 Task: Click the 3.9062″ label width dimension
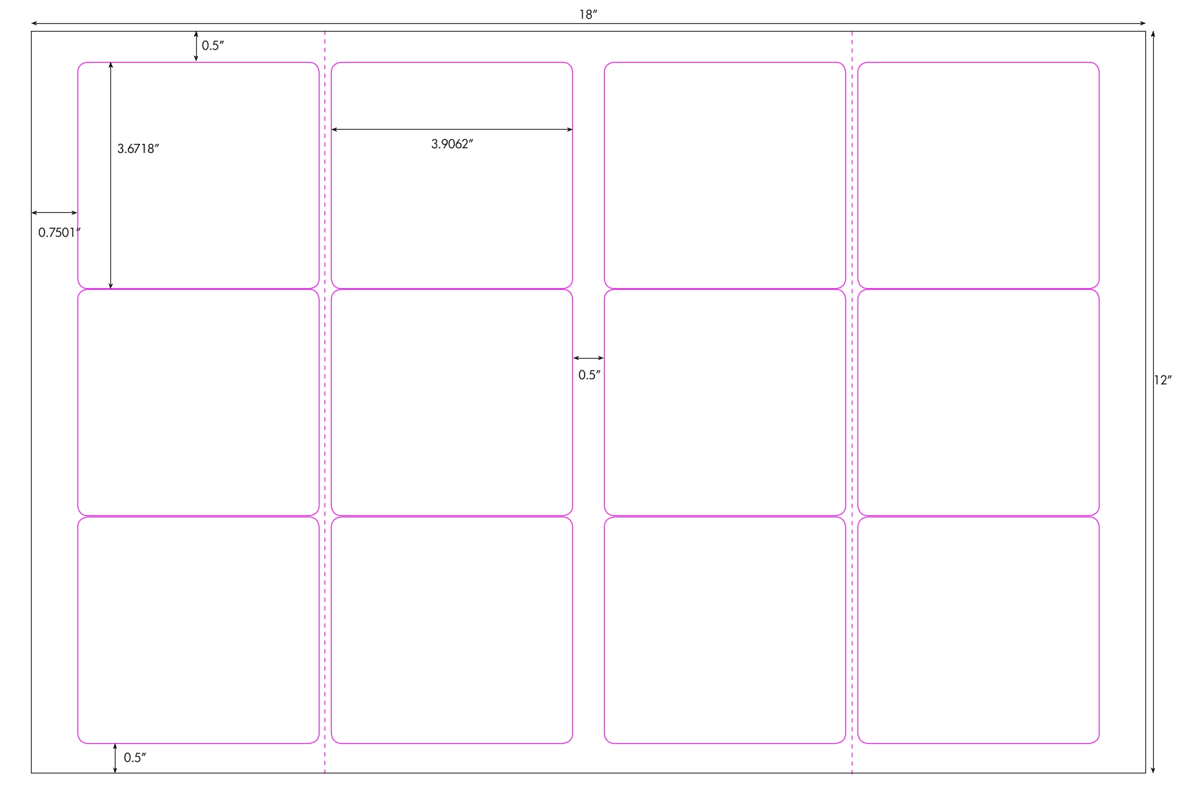452,144
